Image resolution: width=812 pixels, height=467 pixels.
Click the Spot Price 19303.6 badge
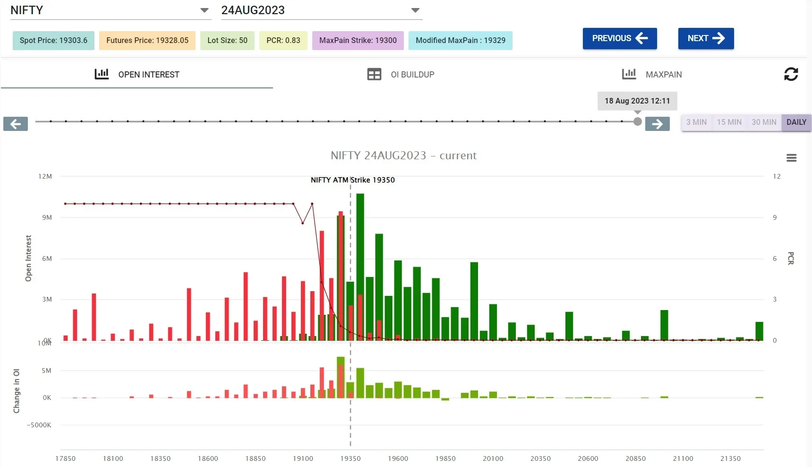point(53,41)
